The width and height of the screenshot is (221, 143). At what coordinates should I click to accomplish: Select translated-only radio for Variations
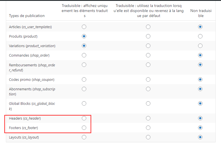(84, 46)
